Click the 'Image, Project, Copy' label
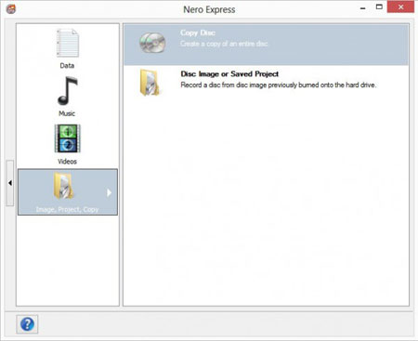Viewport: 418px width, 341px height. point(67,210)
